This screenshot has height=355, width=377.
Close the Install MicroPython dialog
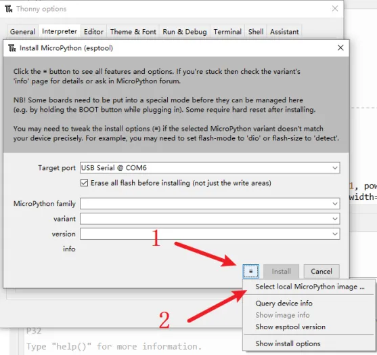pos(340,47)
